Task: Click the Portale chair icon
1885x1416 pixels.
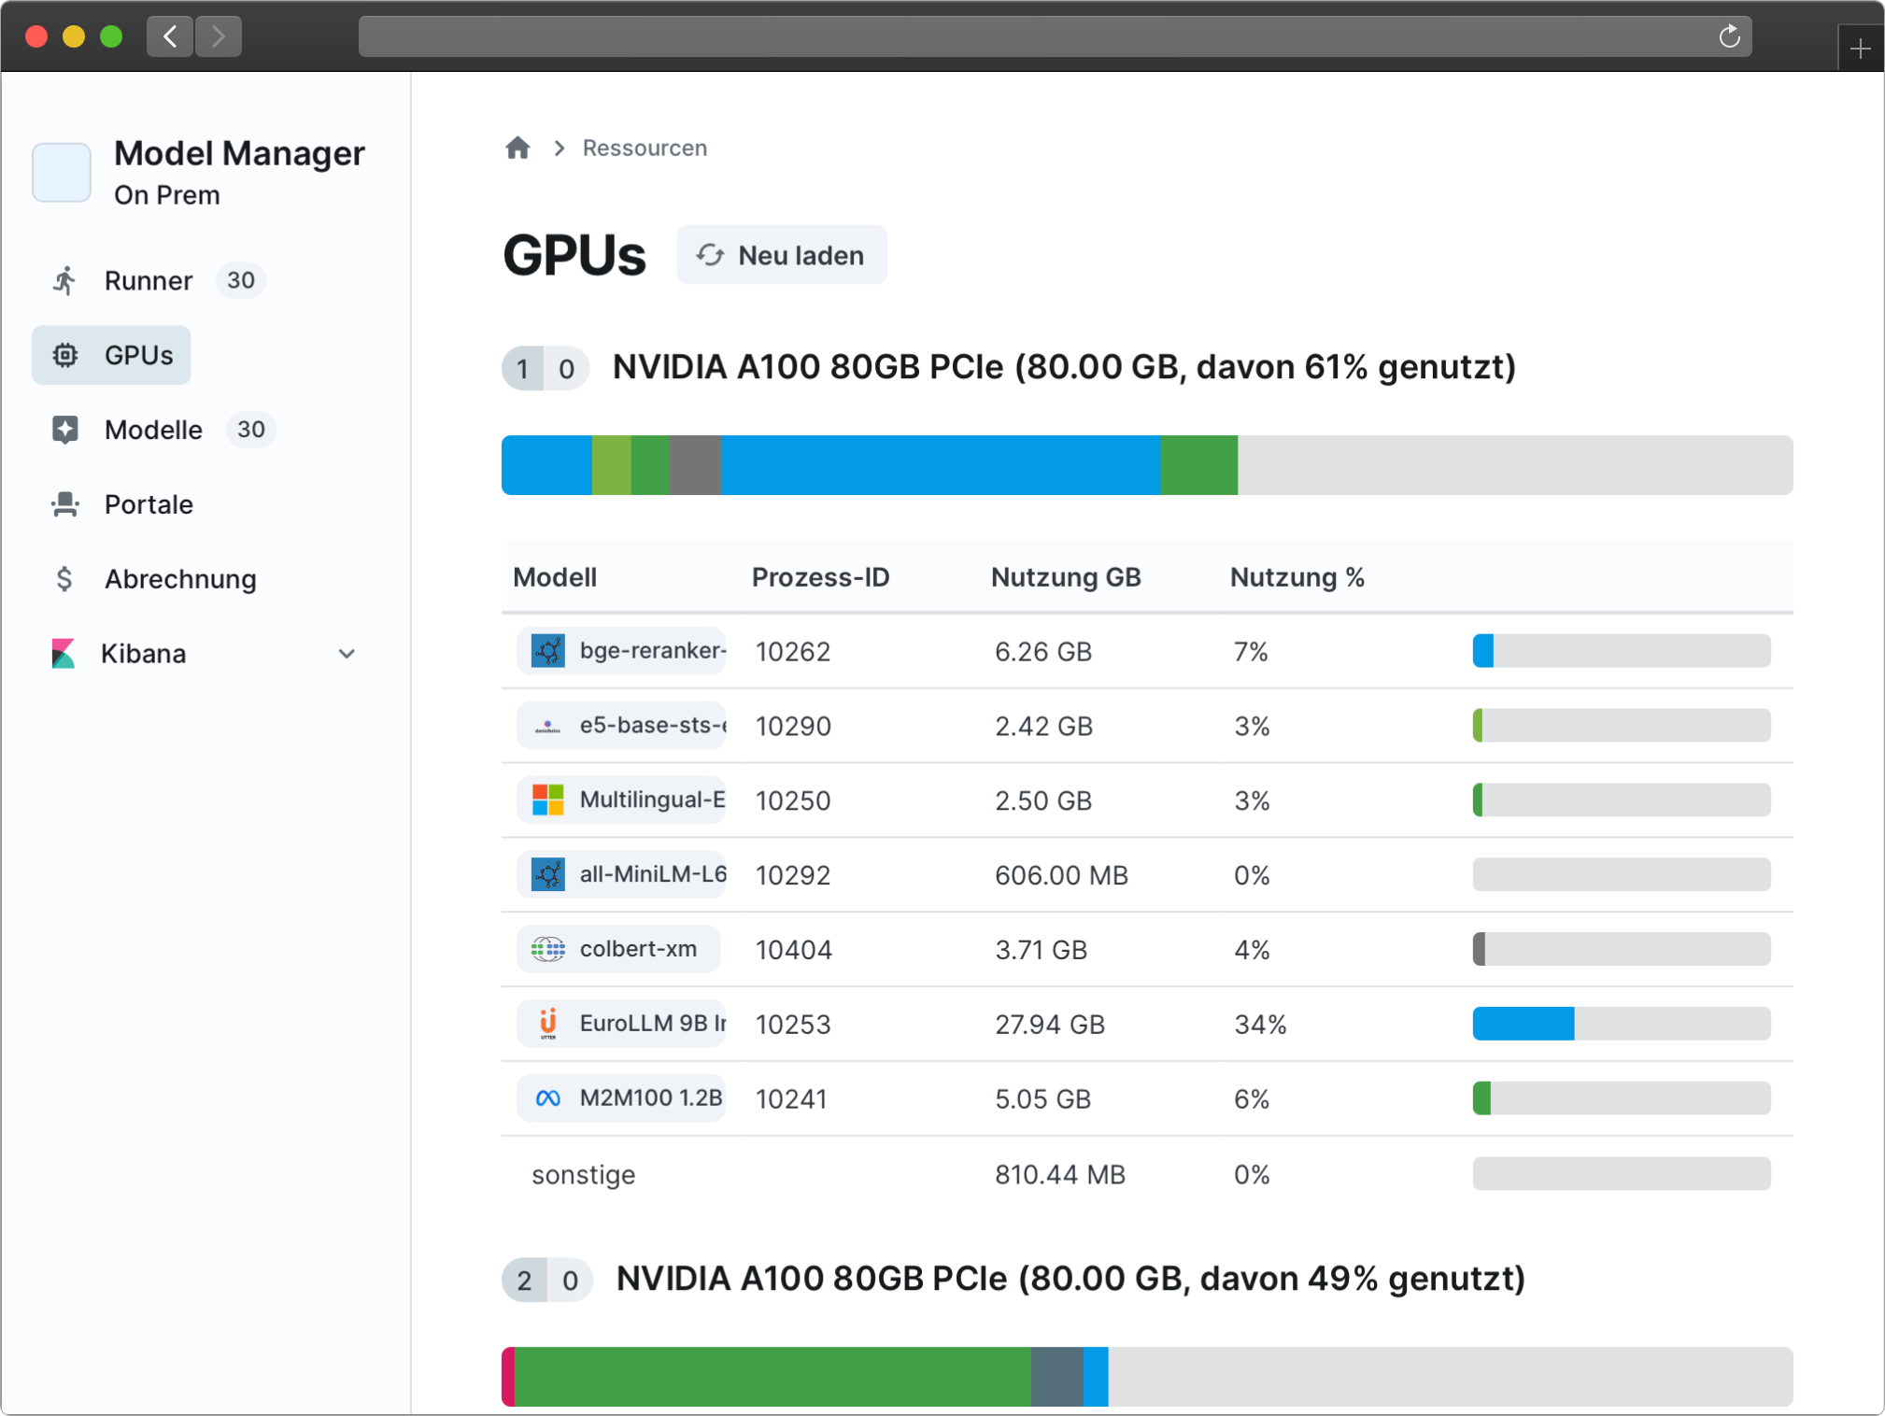Action: [64, 504]
